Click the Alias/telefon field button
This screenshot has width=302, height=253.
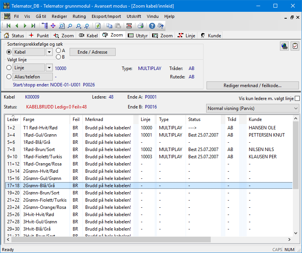(x=33, y=77)
